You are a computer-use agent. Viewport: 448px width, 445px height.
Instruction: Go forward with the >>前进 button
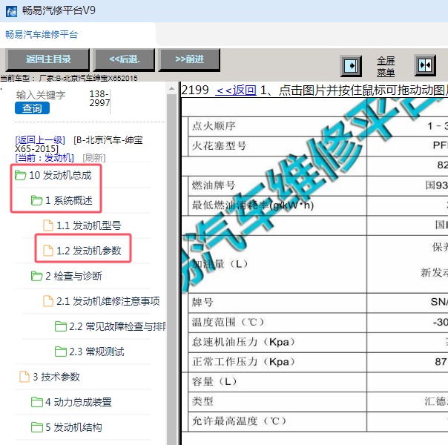(x=189, y=59)
